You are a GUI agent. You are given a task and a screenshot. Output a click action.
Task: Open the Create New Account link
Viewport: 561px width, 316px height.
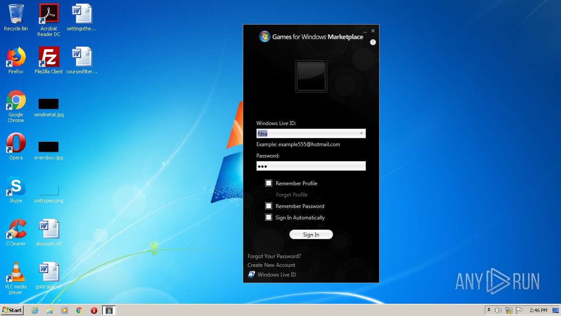click(x=271, y=265)
